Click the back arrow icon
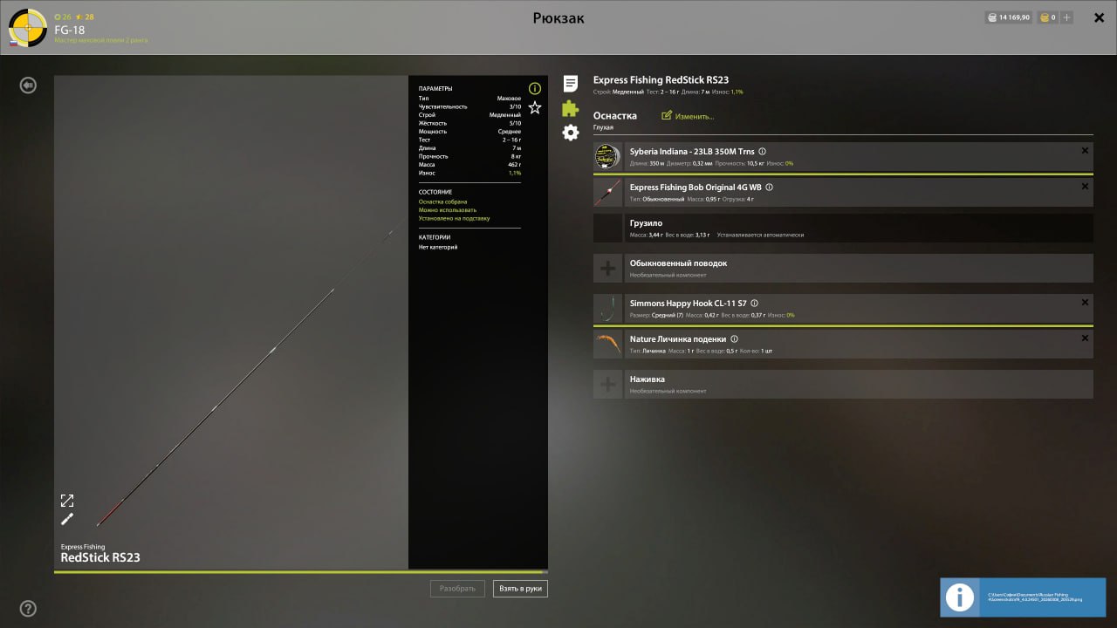This screenshot has width=1117, height=628. coord(29,85)
